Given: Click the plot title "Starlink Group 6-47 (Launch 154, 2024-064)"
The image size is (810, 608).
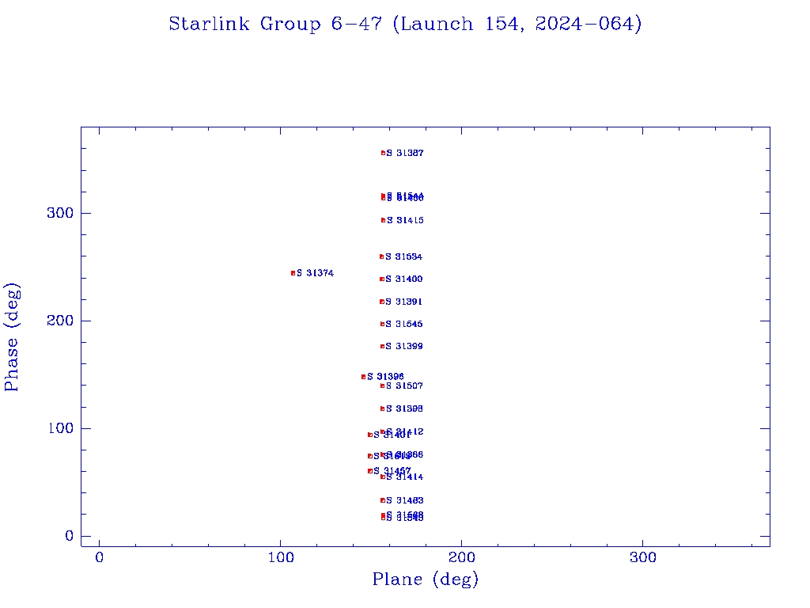Looking at the screenshot, I should click(x=405, y=24).
